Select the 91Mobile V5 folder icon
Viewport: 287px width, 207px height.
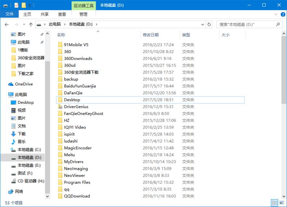point(60,45)
